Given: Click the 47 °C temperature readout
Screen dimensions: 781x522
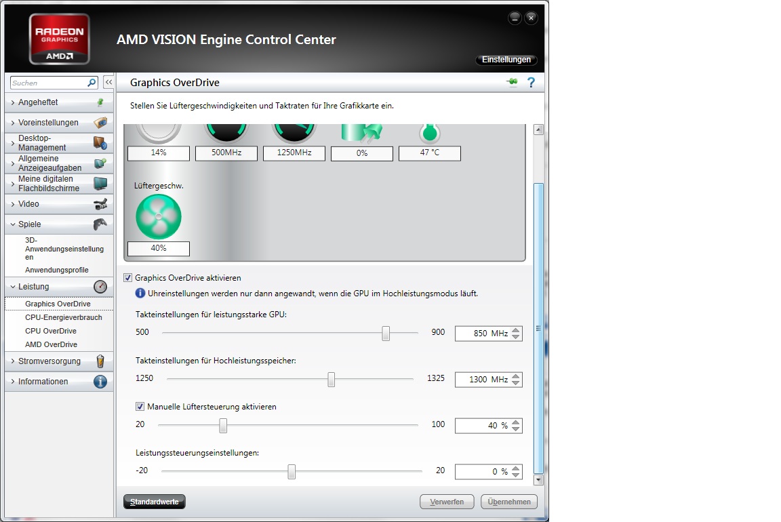Looking at the screenshot, I should pos(429,153).
